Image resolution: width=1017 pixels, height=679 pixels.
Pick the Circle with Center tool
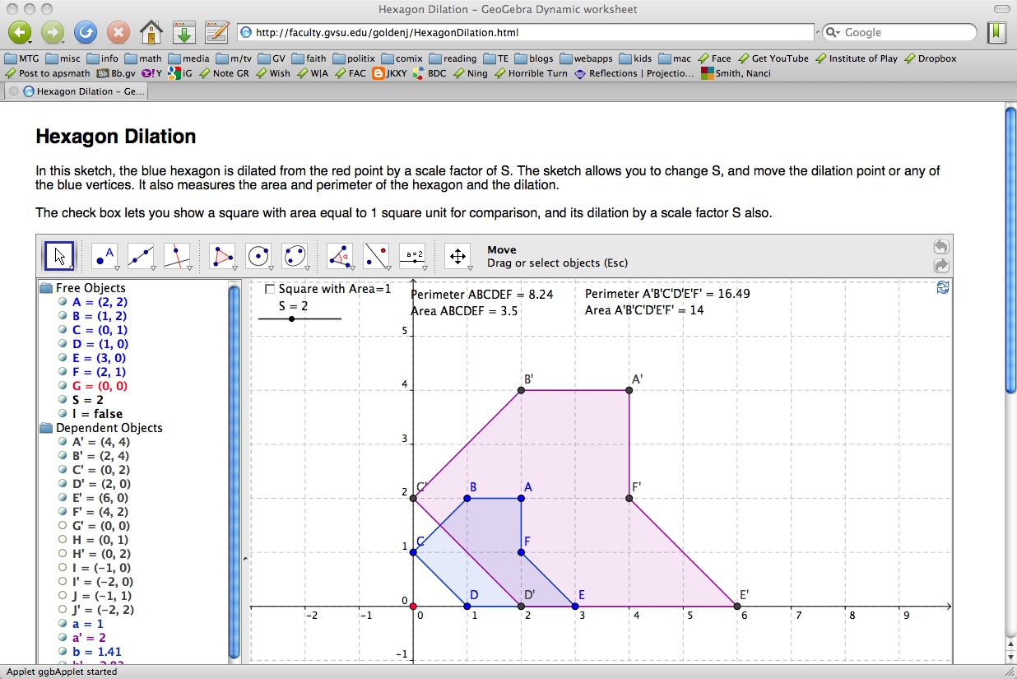click(x=258, y=255)
